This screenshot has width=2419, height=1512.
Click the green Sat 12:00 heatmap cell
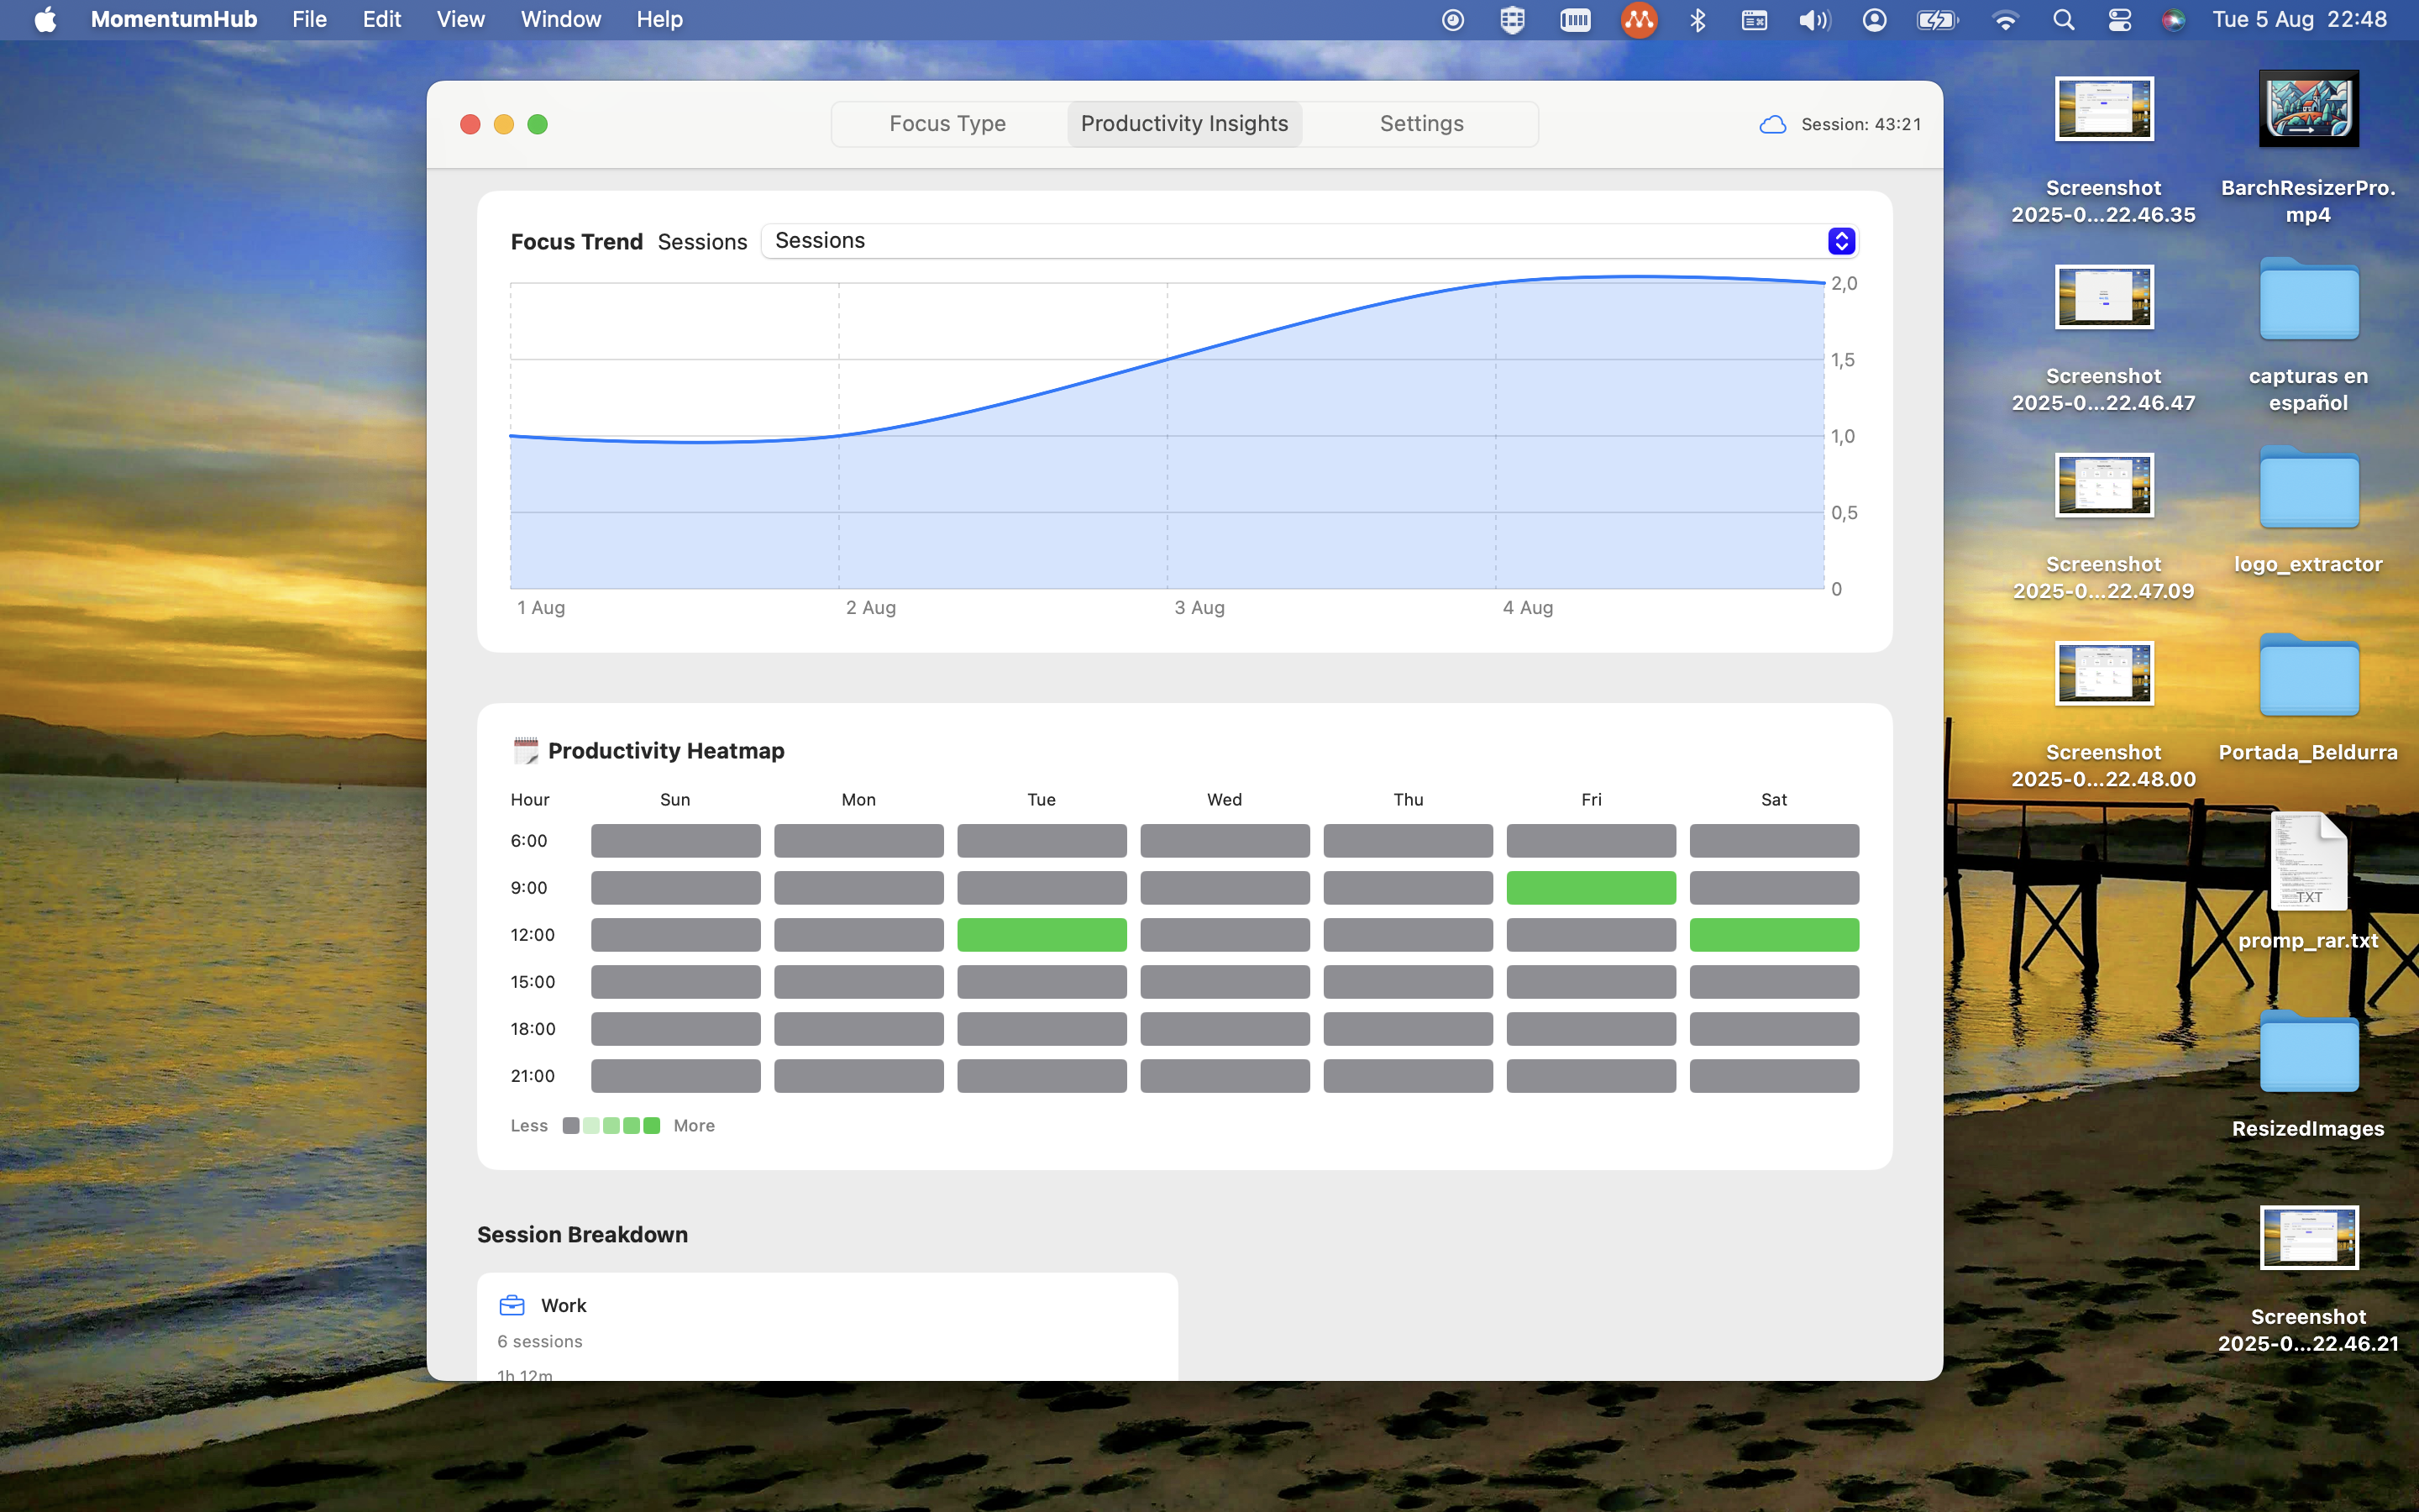pyautogui.click(x=1774, y=934)
